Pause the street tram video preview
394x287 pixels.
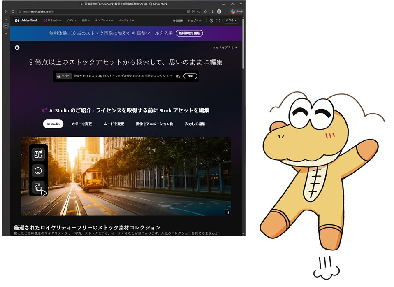tap(228, 212)
